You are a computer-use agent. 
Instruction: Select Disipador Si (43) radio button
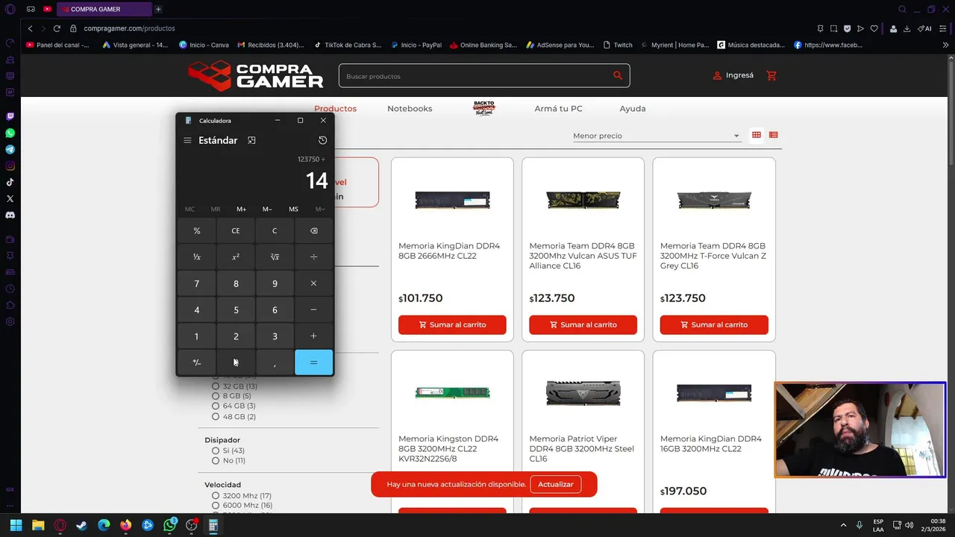216,450
